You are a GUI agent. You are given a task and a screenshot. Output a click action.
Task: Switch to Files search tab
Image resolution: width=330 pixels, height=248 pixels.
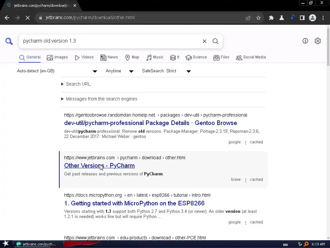(221, 57)
